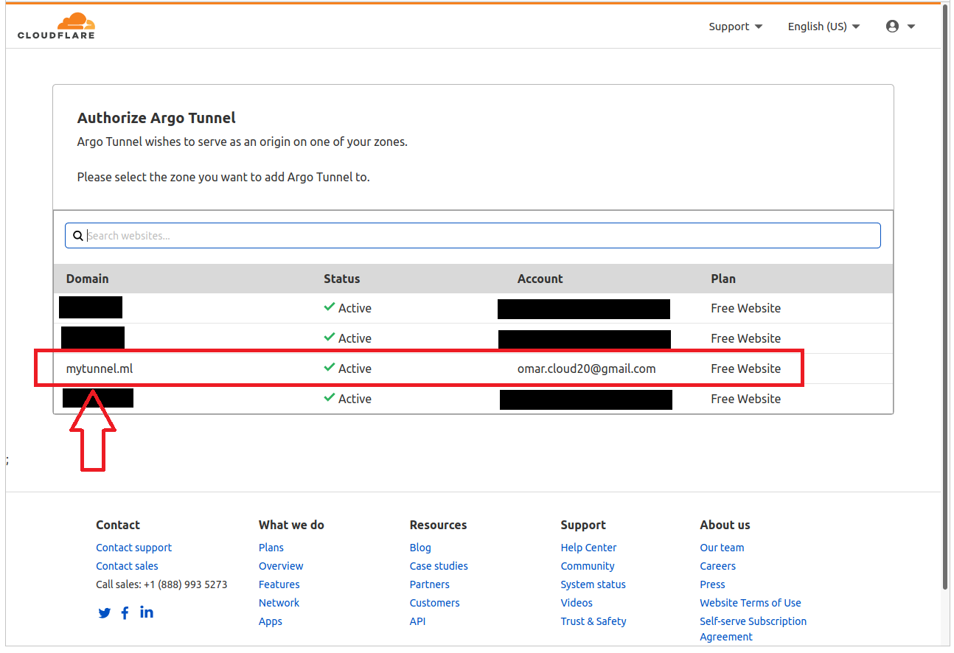This screenshot has width=954, height=653.
Task: Select the mytunnel.ml domain
Action: pyautogui.click(x=100, y=369)
